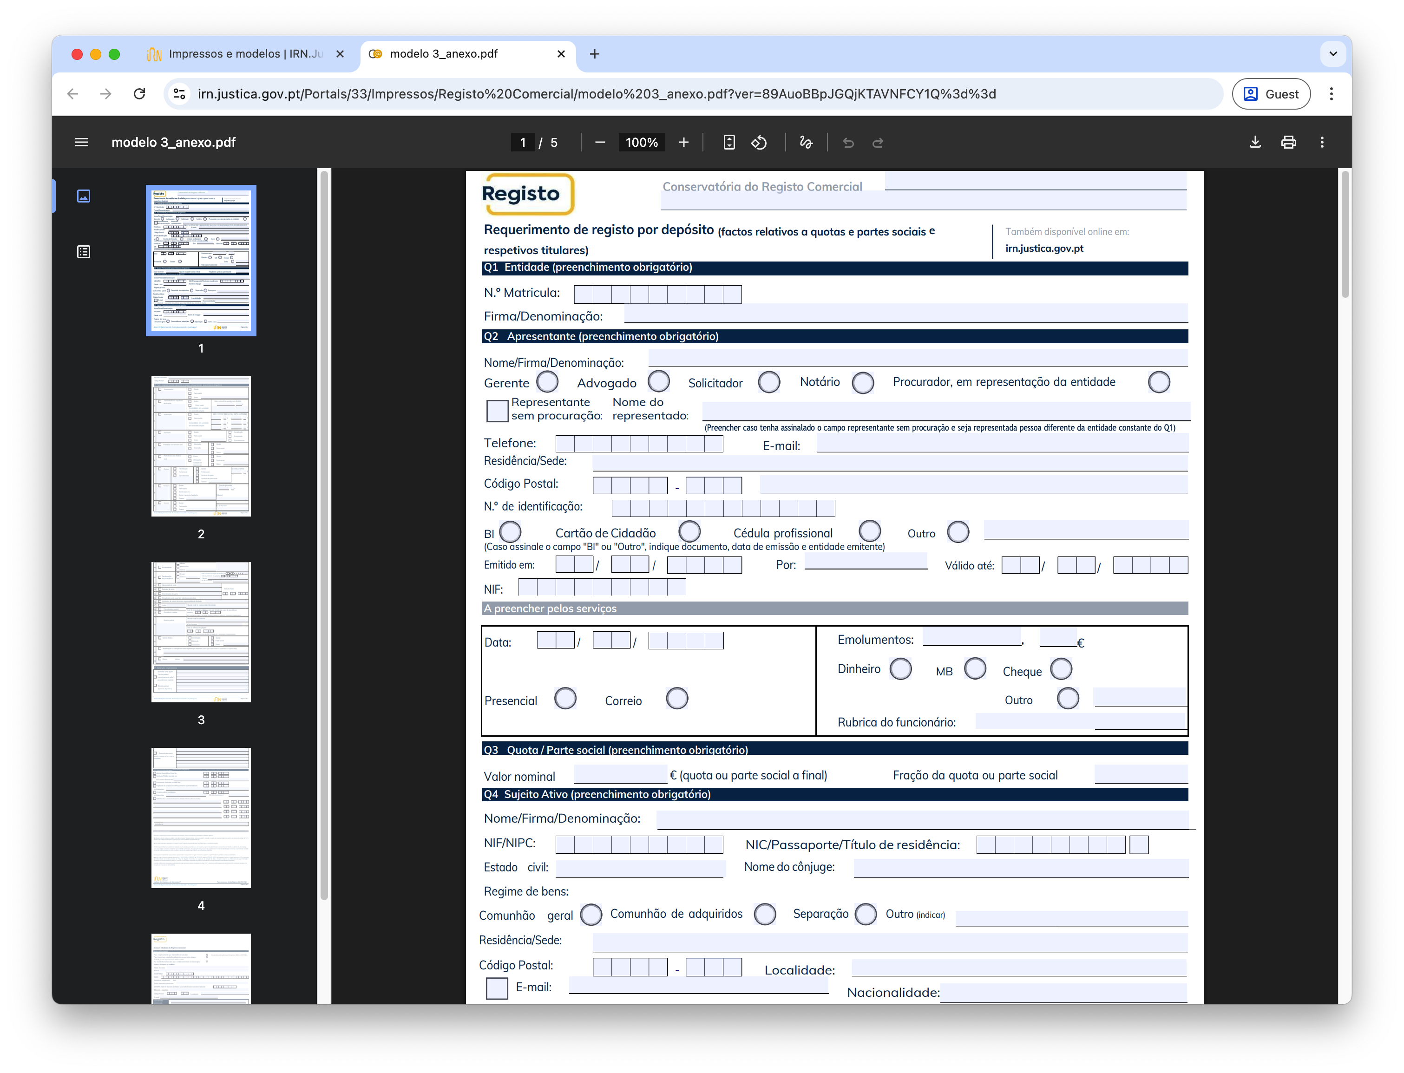View site information icon in address bar

[179, 94]
